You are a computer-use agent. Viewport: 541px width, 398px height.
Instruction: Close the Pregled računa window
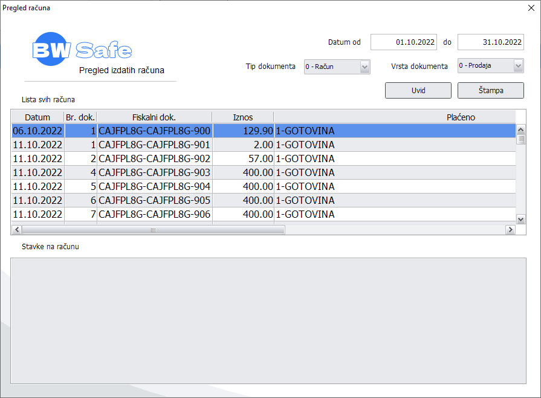click(x=531, y=8)
